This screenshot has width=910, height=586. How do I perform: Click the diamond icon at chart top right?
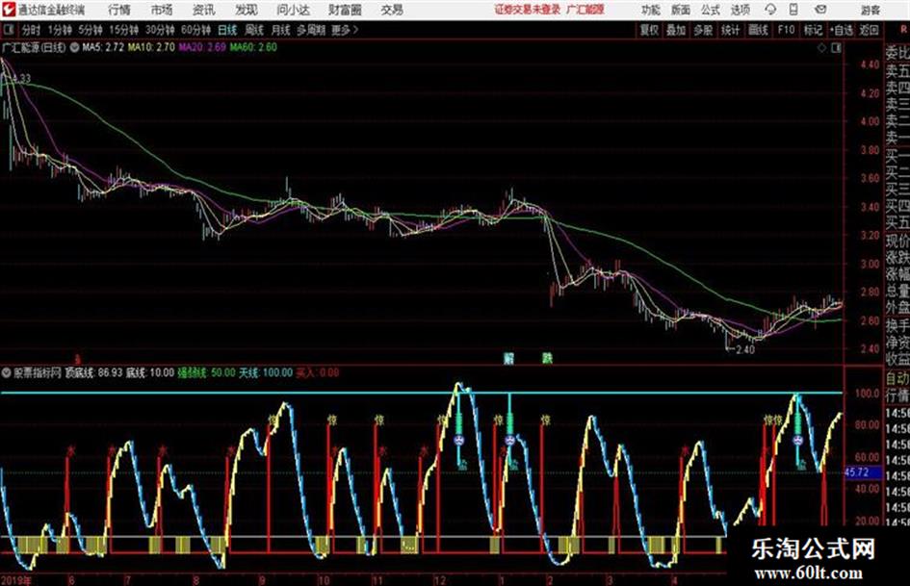click(x=821, y=48)
